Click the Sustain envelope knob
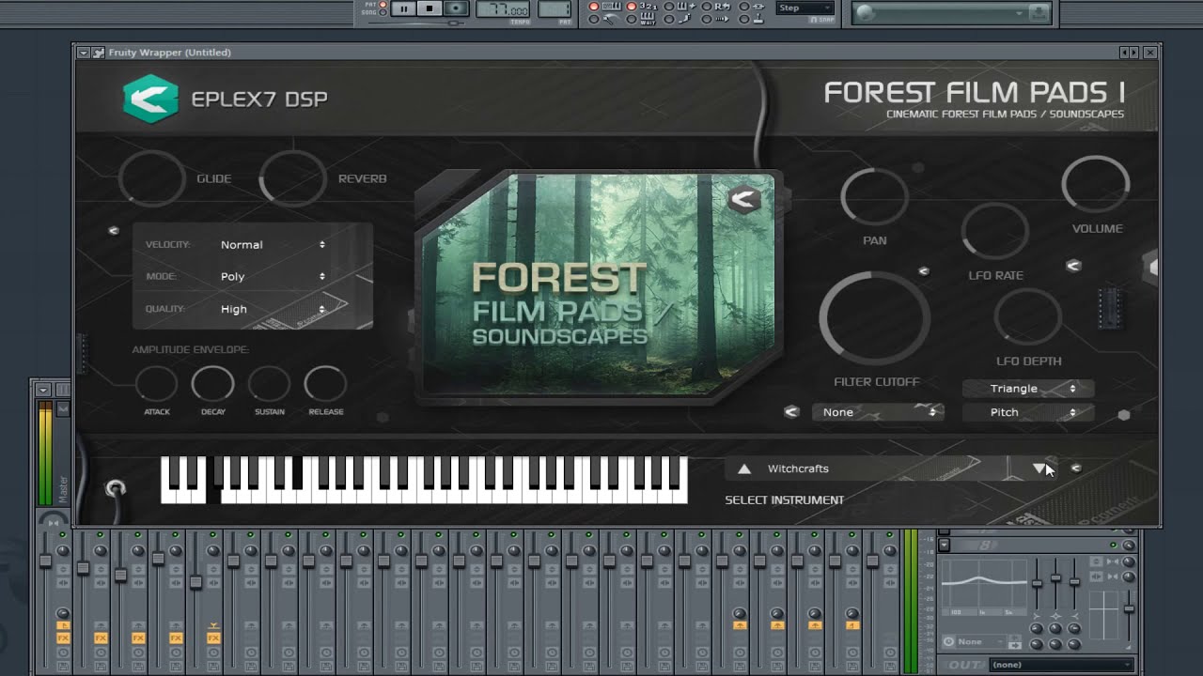Image resolution: width=1203 pixels, height=676 pixels. 270,384
